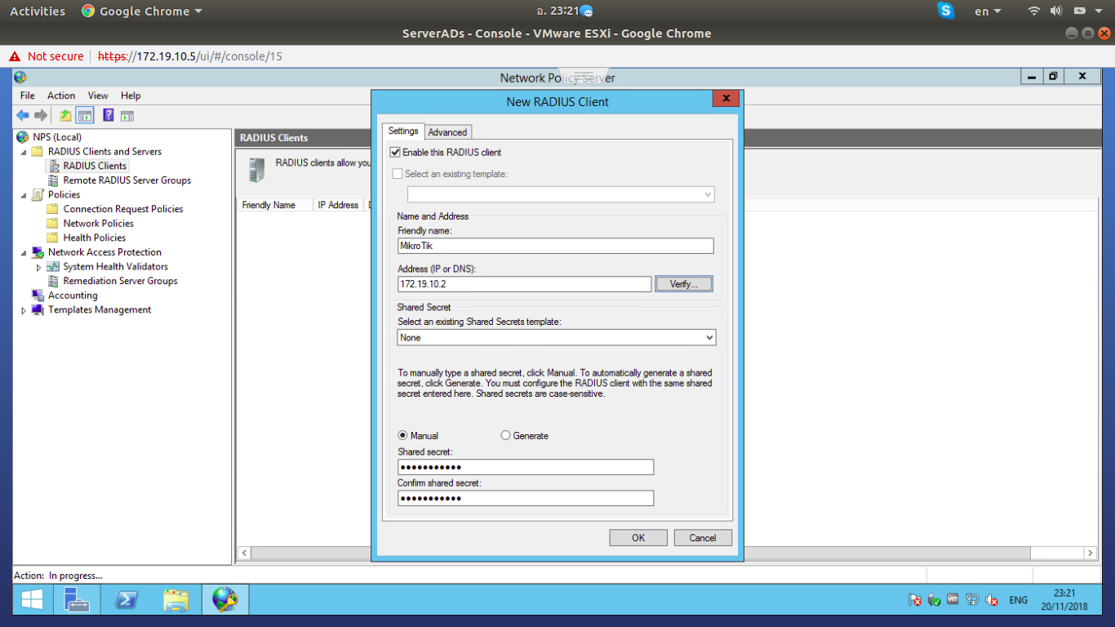Click the Safely Remove Hardware tray icon

point(934,600)
